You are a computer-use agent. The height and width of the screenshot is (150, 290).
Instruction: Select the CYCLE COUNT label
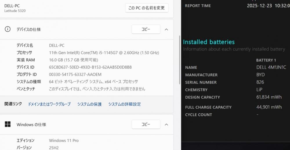coord(198,115)
